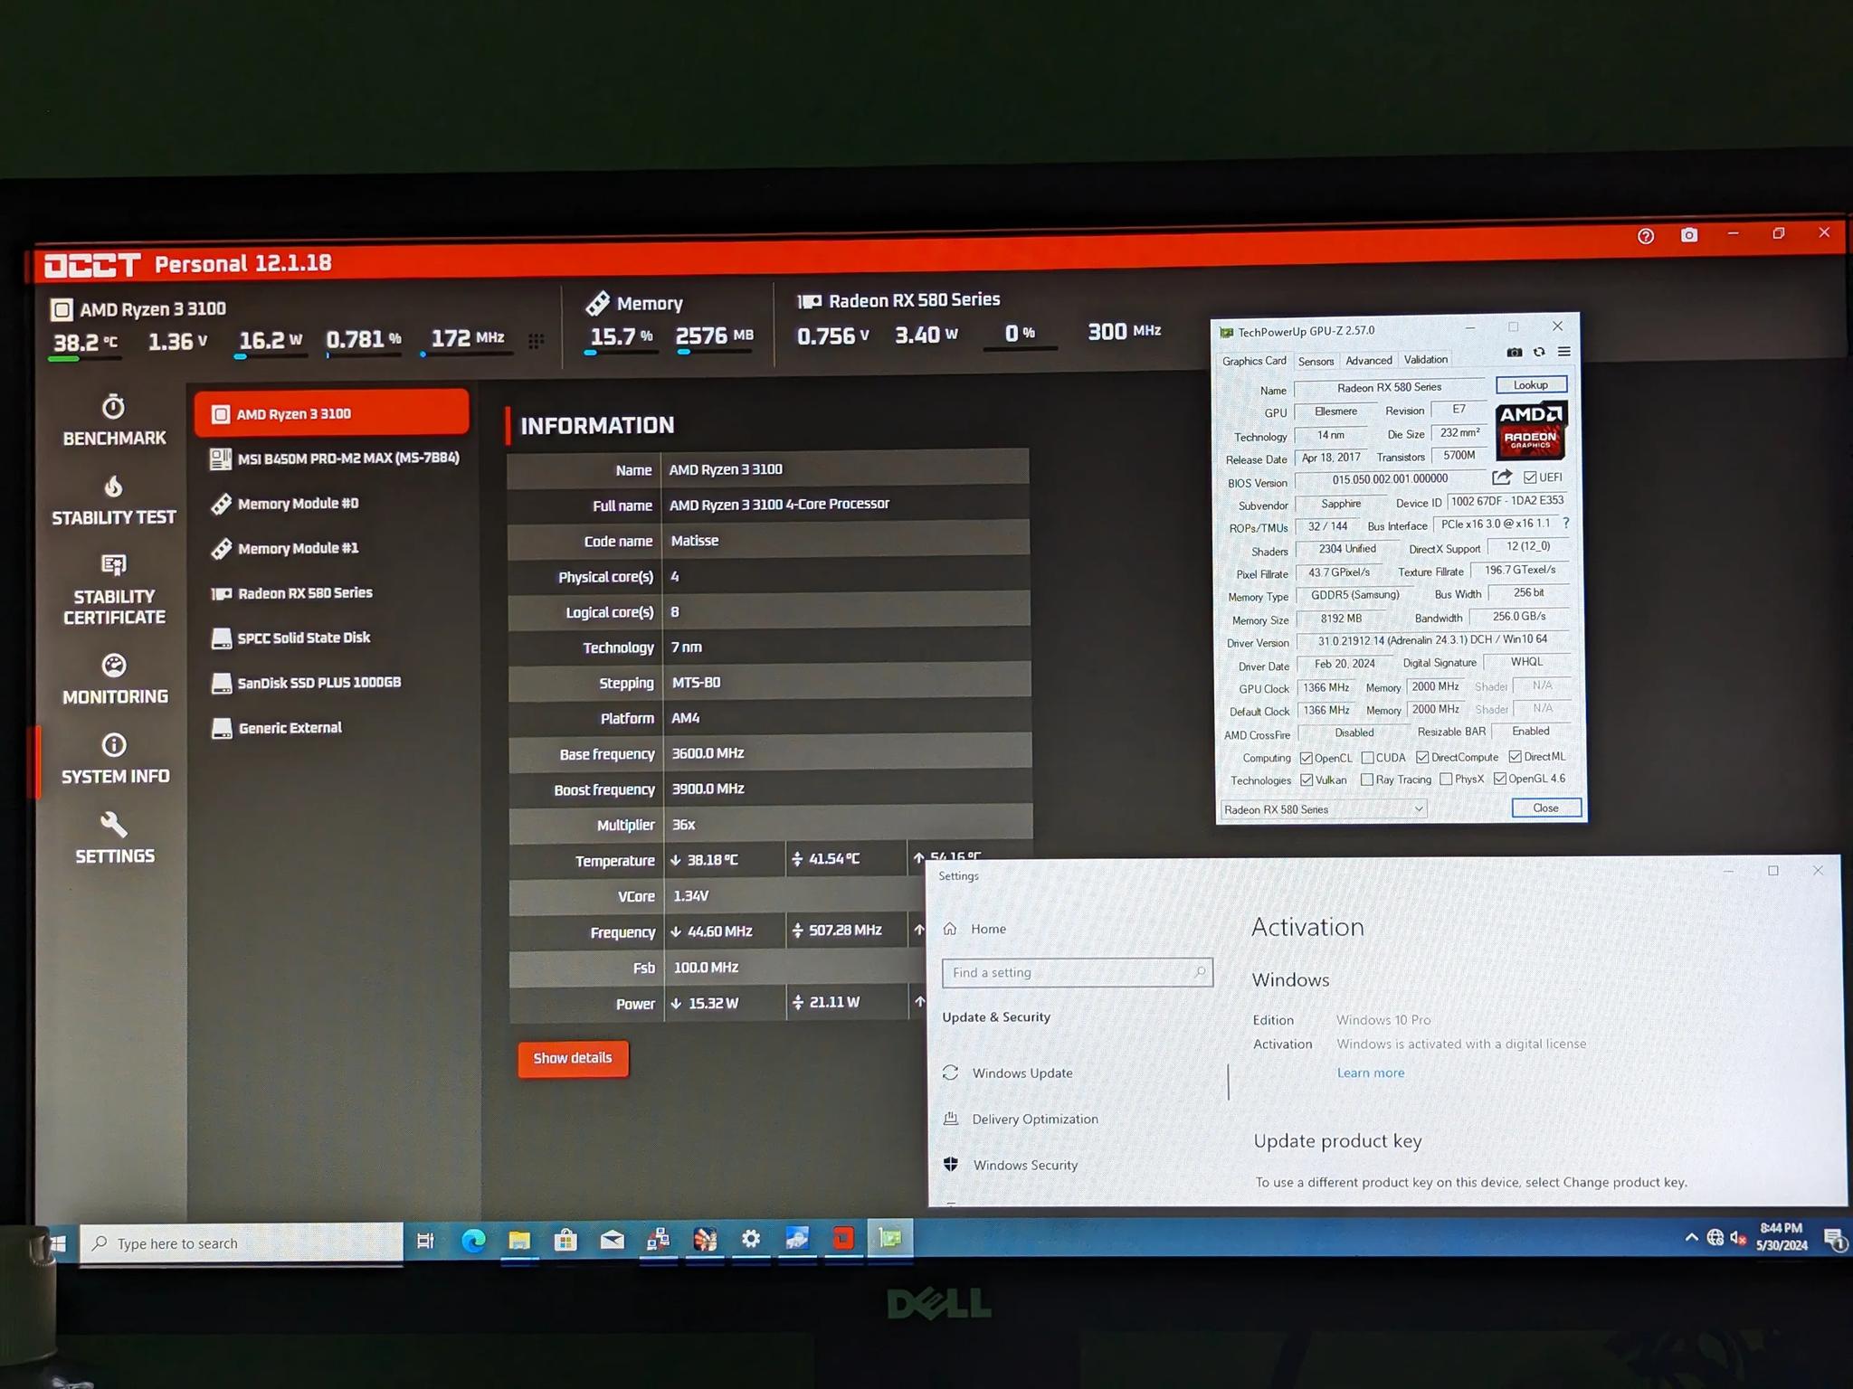Click the GPU-Z BIOS export share icon
Viewport: 1853px width, 1389px height.
[1502, 477]
